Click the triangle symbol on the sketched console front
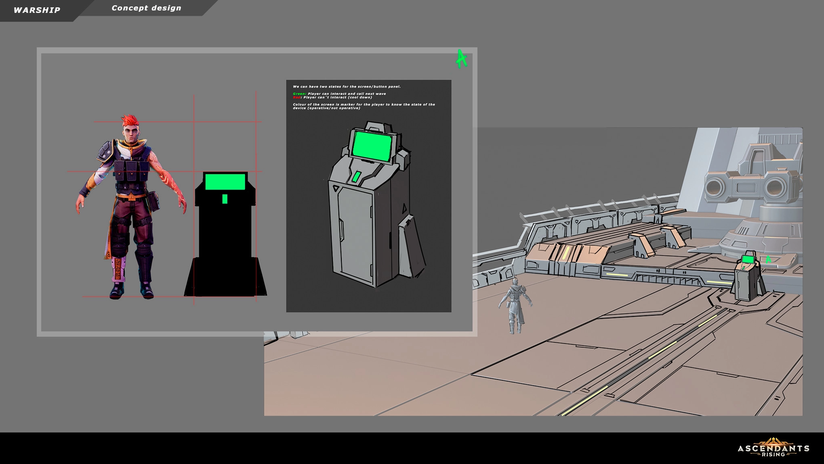Screen dimensions: 824x464 [336, 188]
